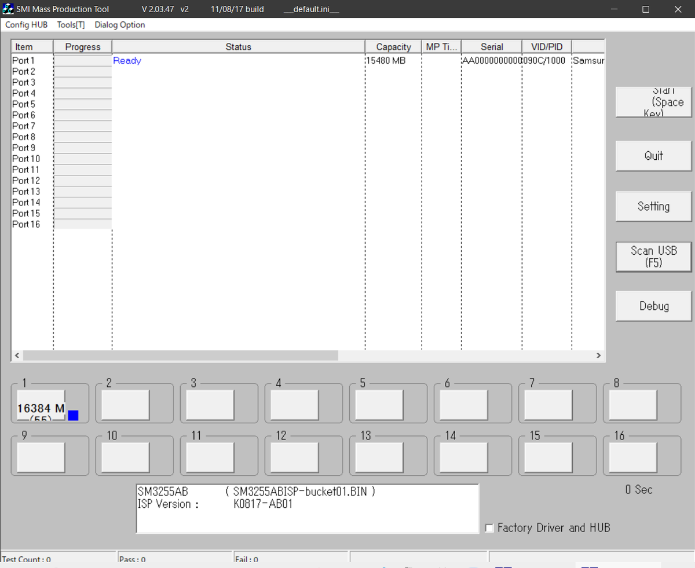Click the horizontal scrollbar right arrow
Image resolution: width=695 pixels, height=568 pixels.
click(x=599, y=355)
